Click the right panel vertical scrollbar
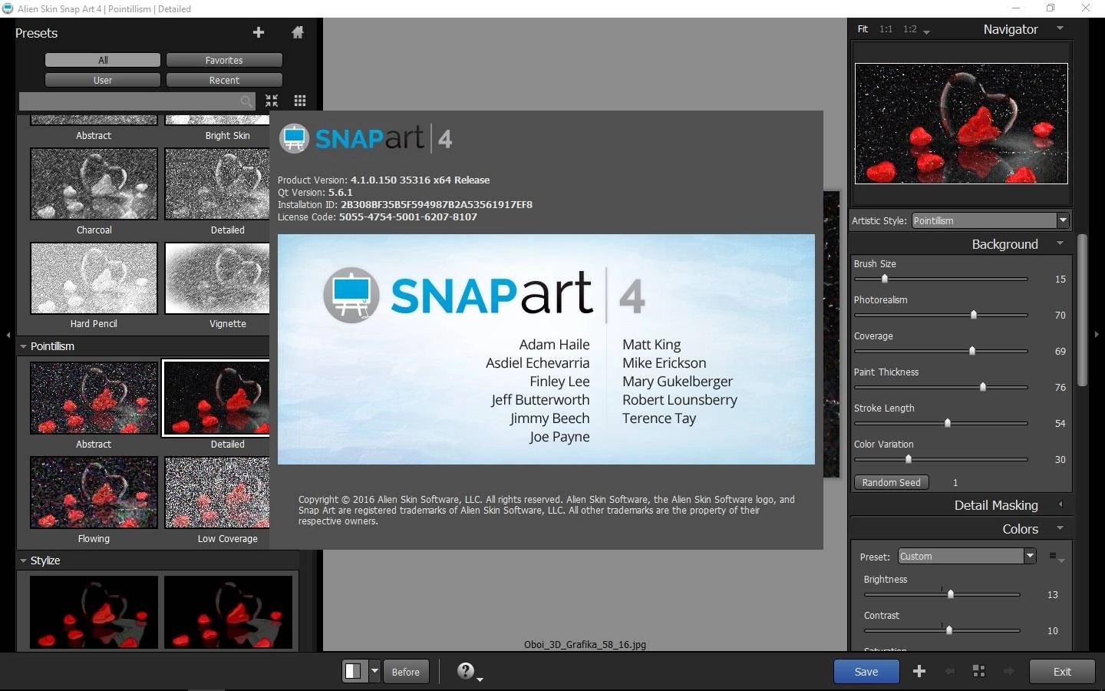The width and height of the screenshot is (1105, 691). pos(1083,310)
